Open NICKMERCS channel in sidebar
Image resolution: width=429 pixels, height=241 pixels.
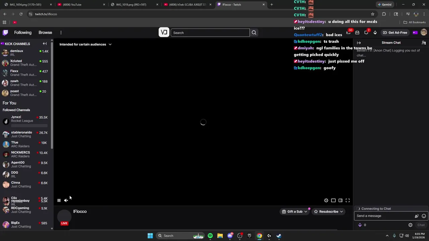point(25,155)
